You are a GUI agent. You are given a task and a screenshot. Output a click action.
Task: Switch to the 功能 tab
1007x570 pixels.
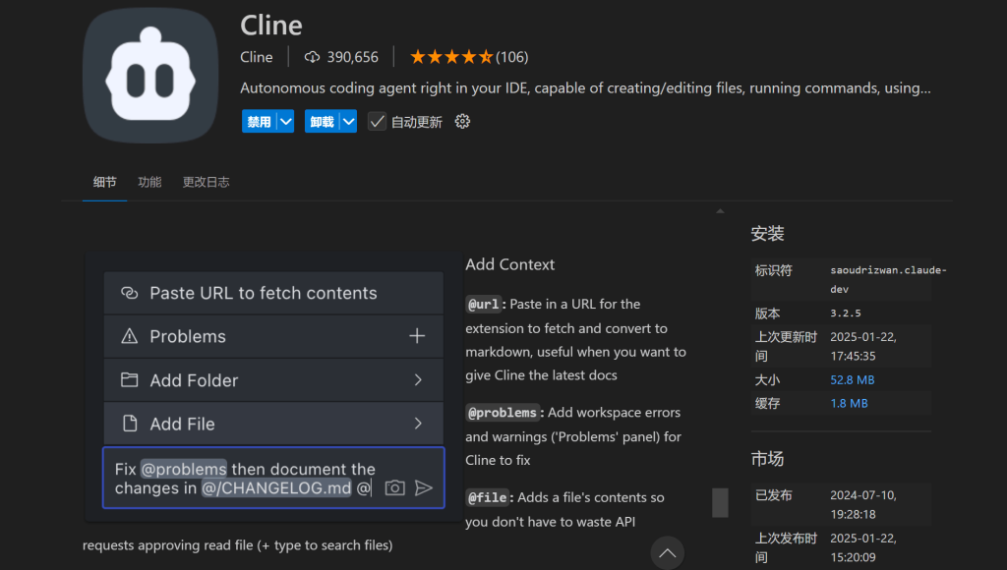(x=149, y=182)
